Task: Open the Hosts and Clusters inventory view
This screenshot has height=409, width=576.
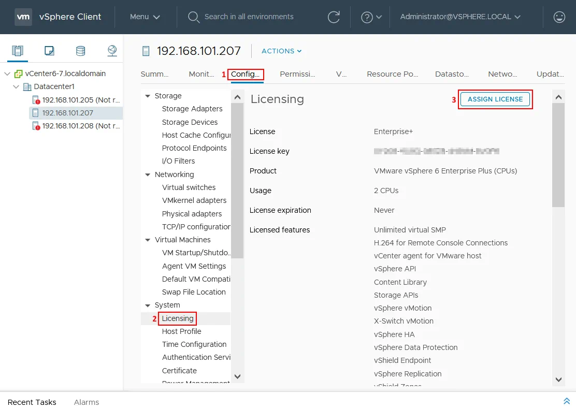Action: [x=18, y=51]
